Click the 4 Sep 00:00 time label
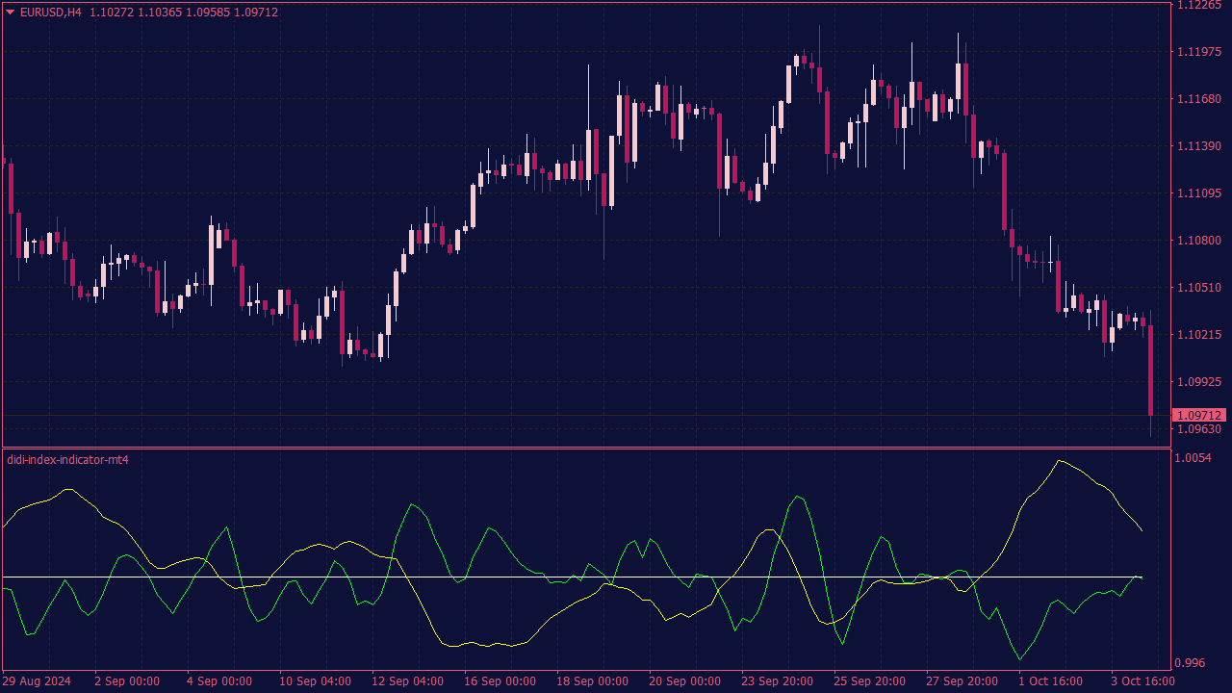The image size is (1232, 693). pyautogui.click(x=219, y=681)
